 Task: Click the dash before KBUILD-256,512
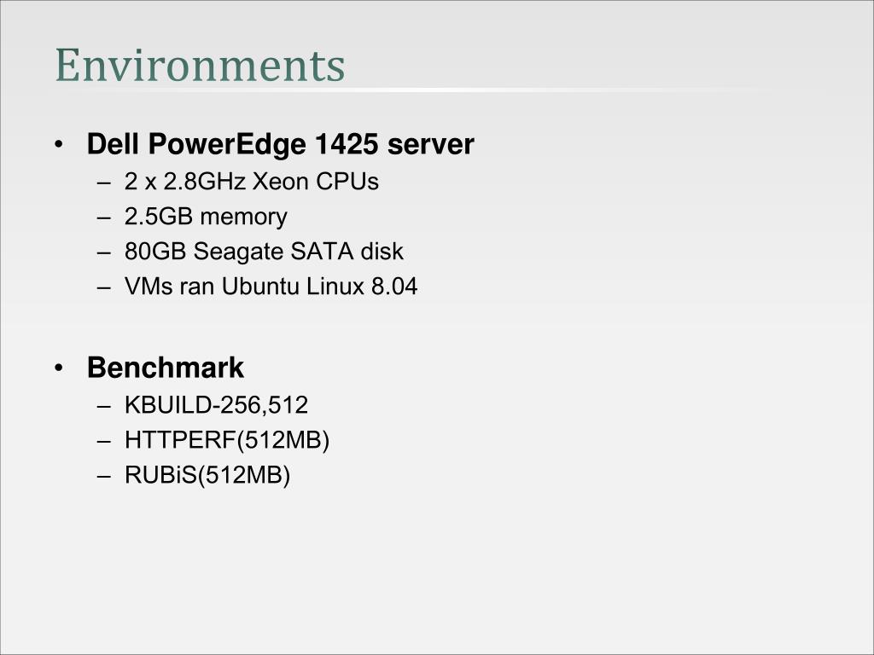(104, 406)
